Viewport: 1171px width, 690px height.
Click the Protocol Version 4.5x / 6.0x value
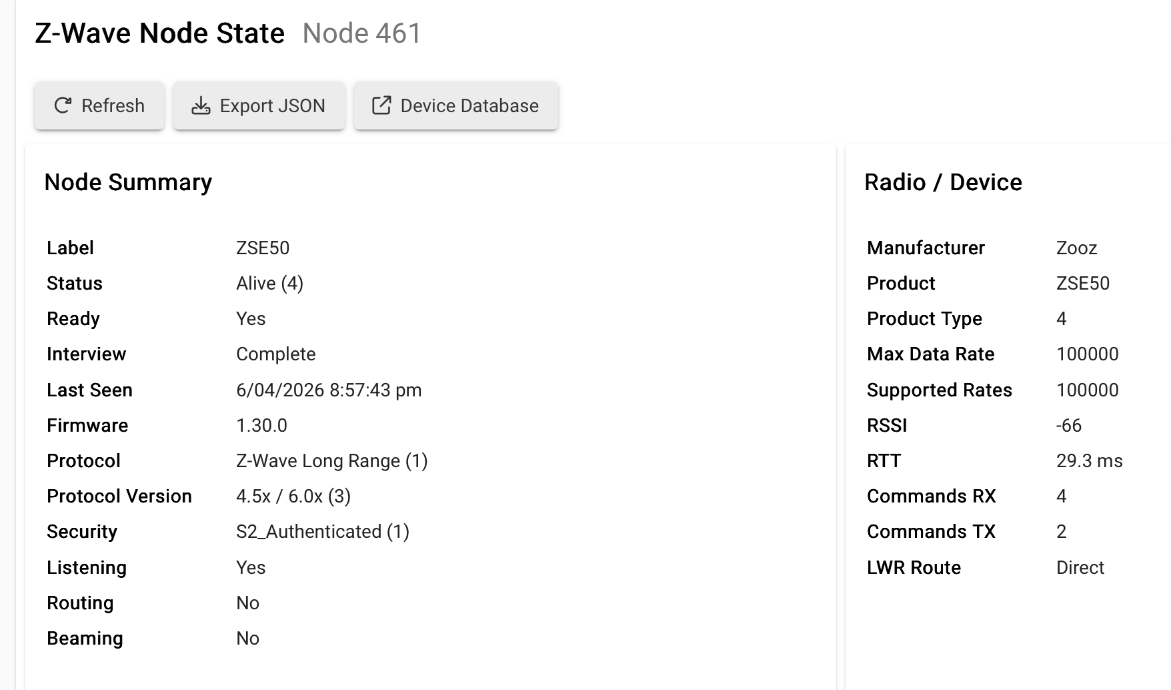[x=293, y=496]
